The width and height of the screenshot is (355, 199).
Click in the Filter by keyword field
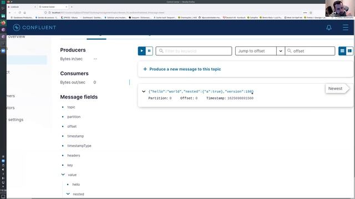point(194,51)
